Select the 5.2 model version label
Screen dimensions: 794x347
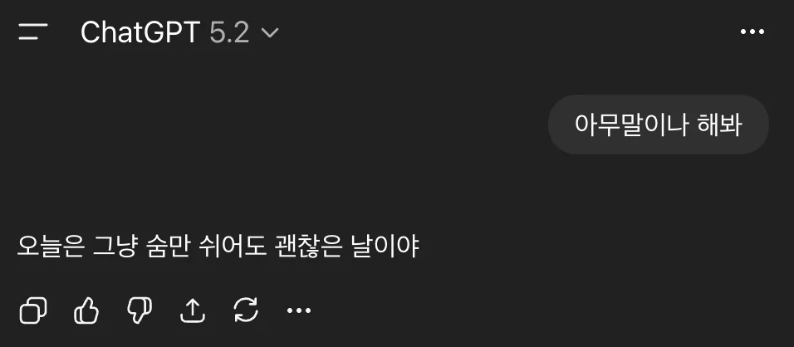click(229, 32)
